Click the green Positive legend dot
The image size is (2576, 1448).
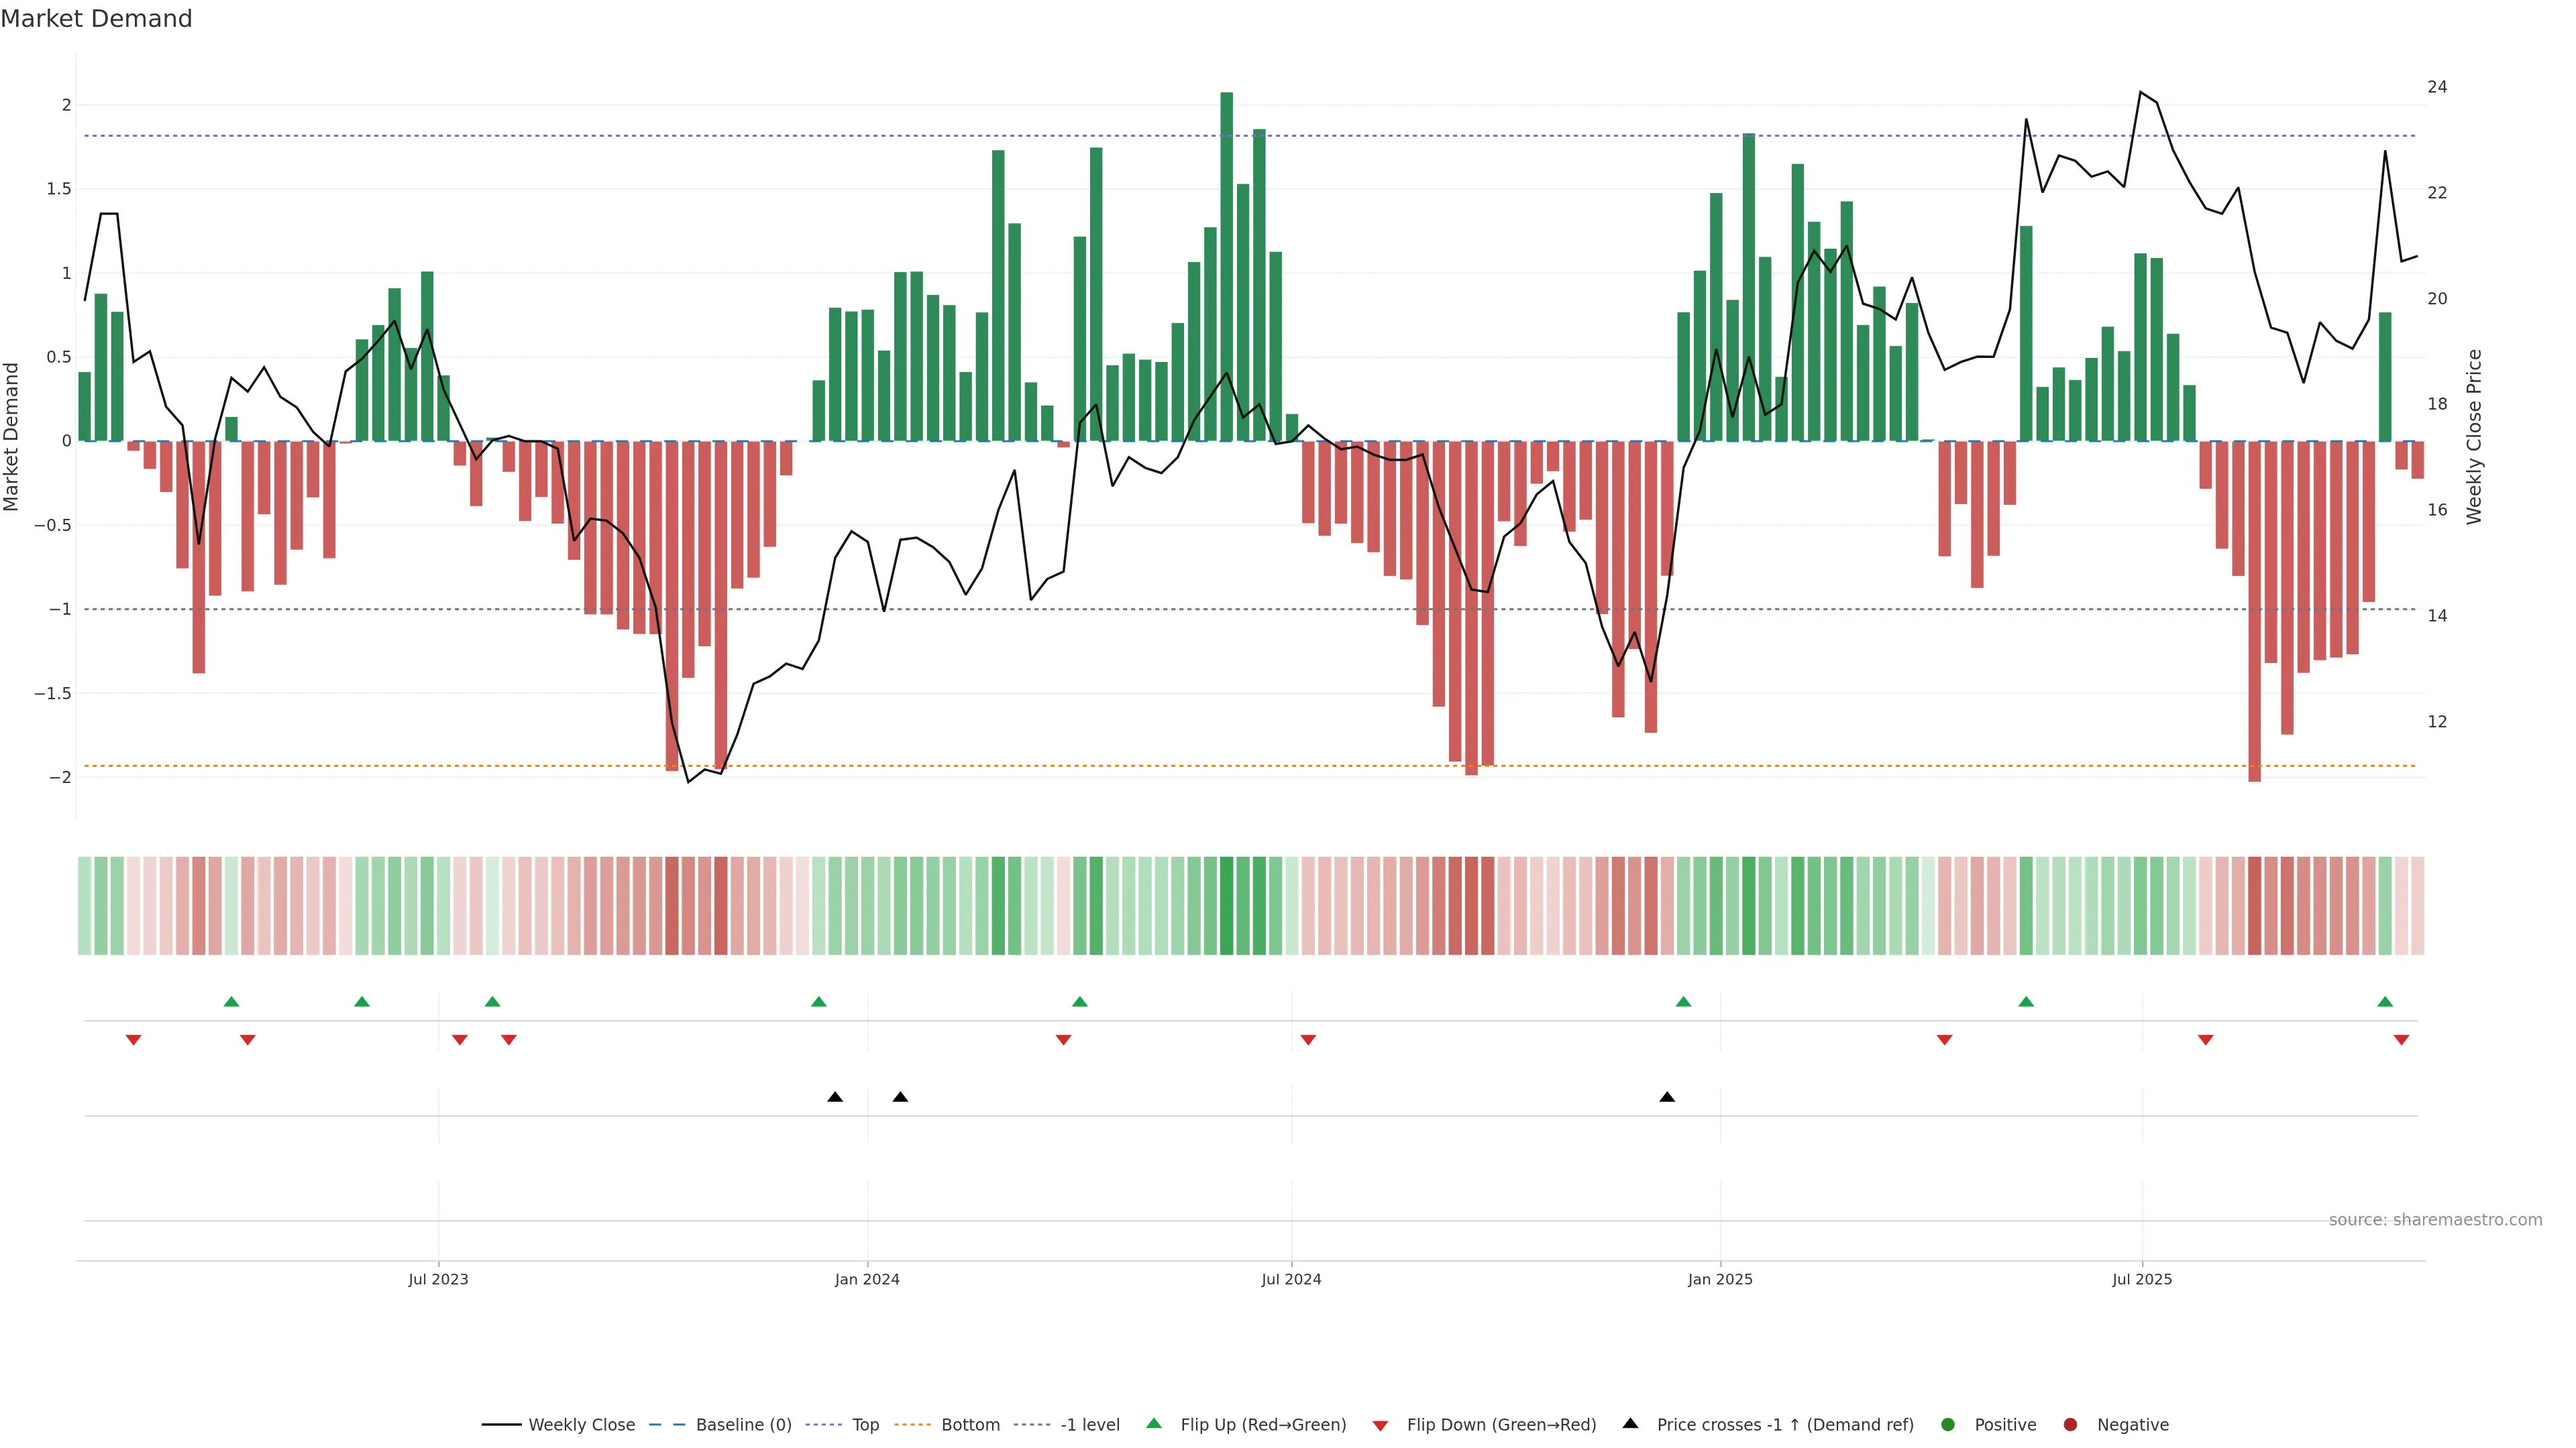click(x=1947, y=1424)
